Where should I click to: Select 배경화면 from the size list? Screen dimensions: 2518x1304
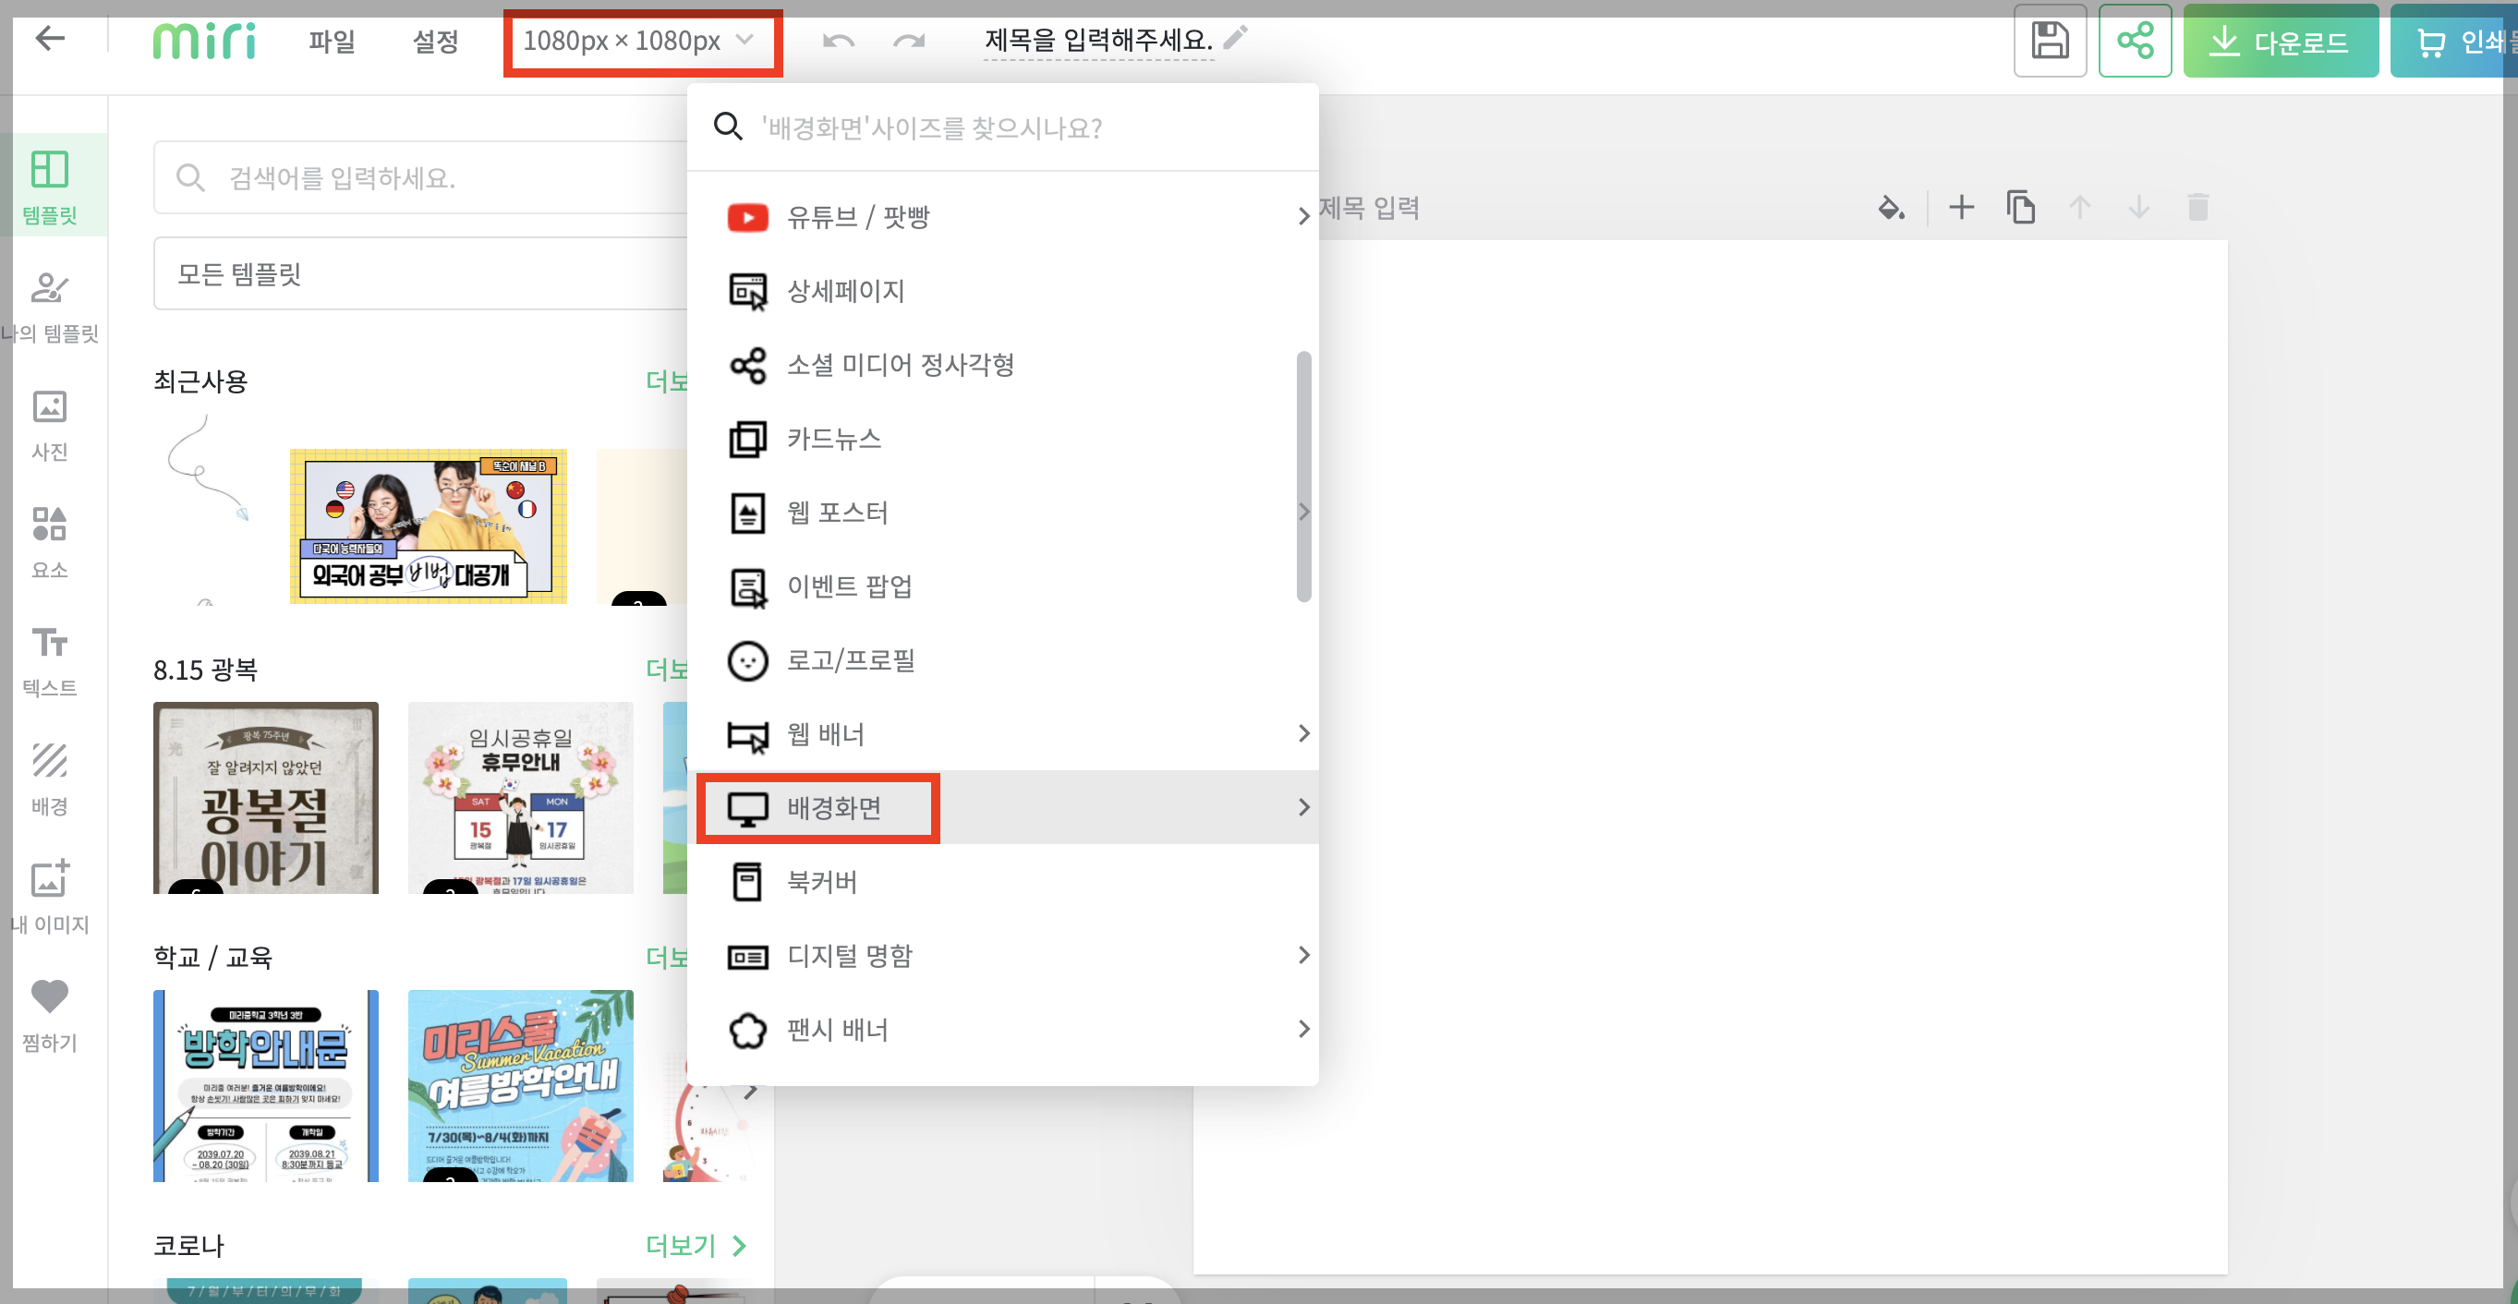834,807
